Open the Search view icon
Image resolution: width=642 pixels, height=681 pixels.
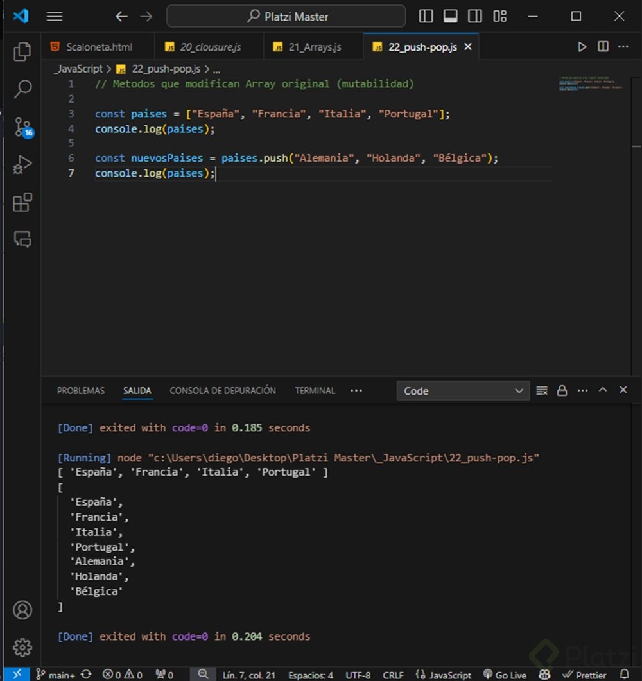click(22, 89)
